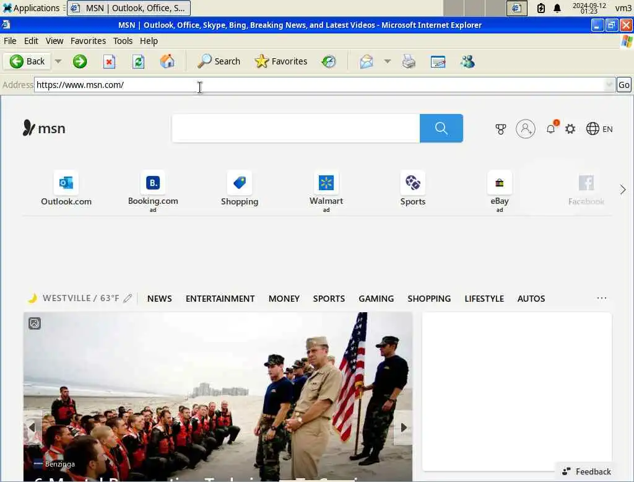The width and height of the screenshot is (634, 482).
Task: Open the navy sailors news photo
Action: tap(218, 397)
